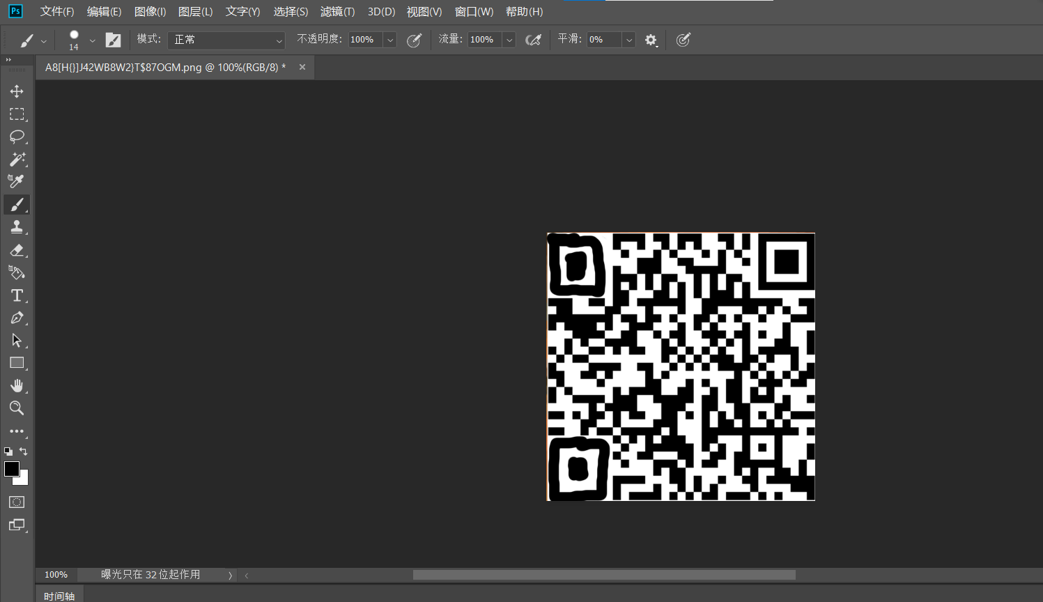
Task: Select the Zoom tool
Action: pos(17,408)
